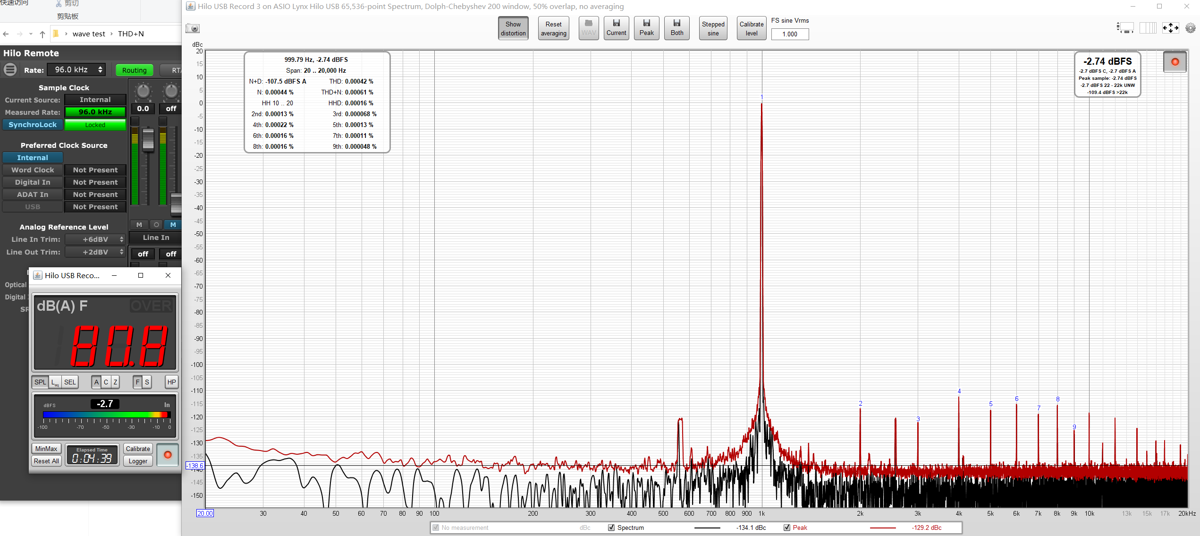
Task: Click the Line In channel label
Action: 156,238
